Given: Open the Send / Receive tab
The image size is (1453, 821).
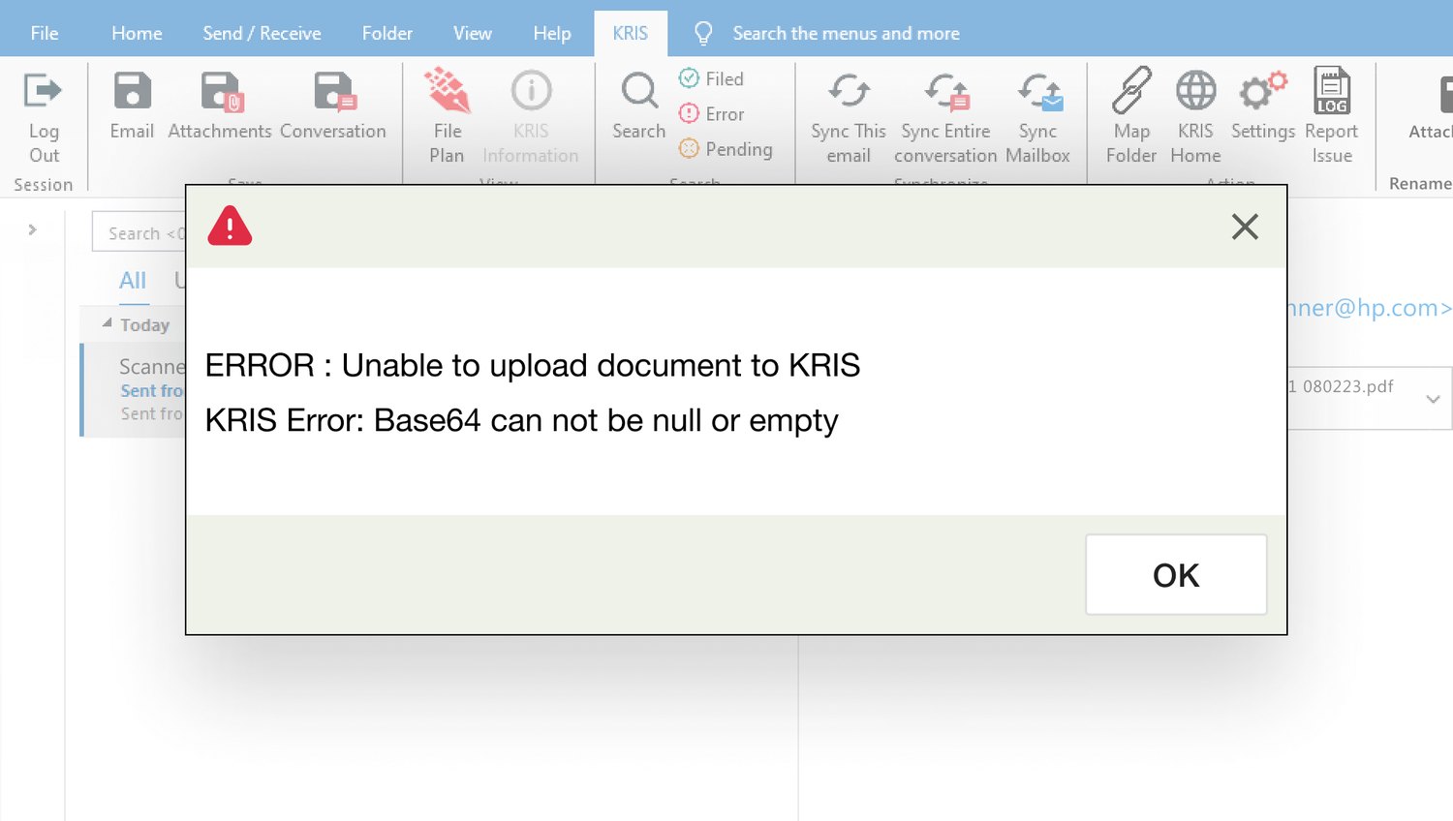Looking at the screenshot, I should pos(262,33).
